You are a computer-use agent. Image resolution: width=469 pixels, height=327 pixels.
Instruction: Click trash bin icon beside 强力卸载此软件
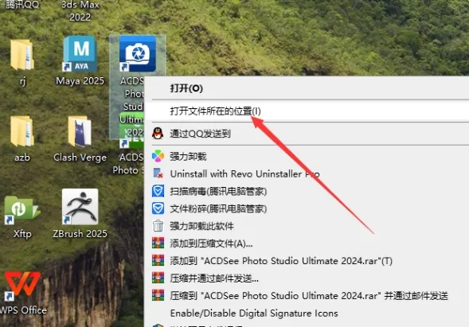click(158, 226)
